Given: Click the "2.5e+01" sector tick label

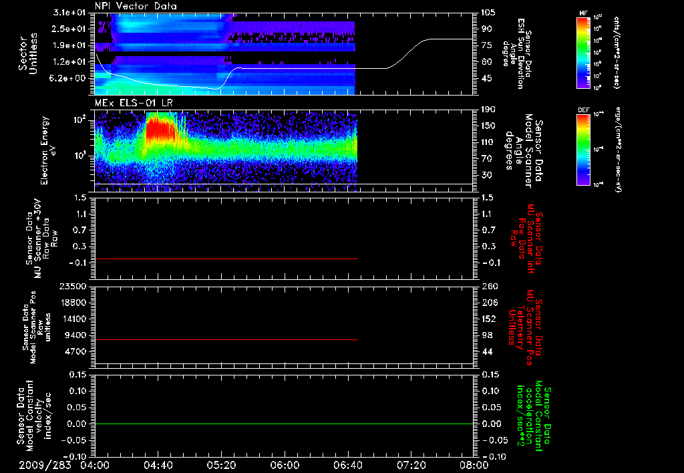Looking at the screenshot, I should pos(70,29).
